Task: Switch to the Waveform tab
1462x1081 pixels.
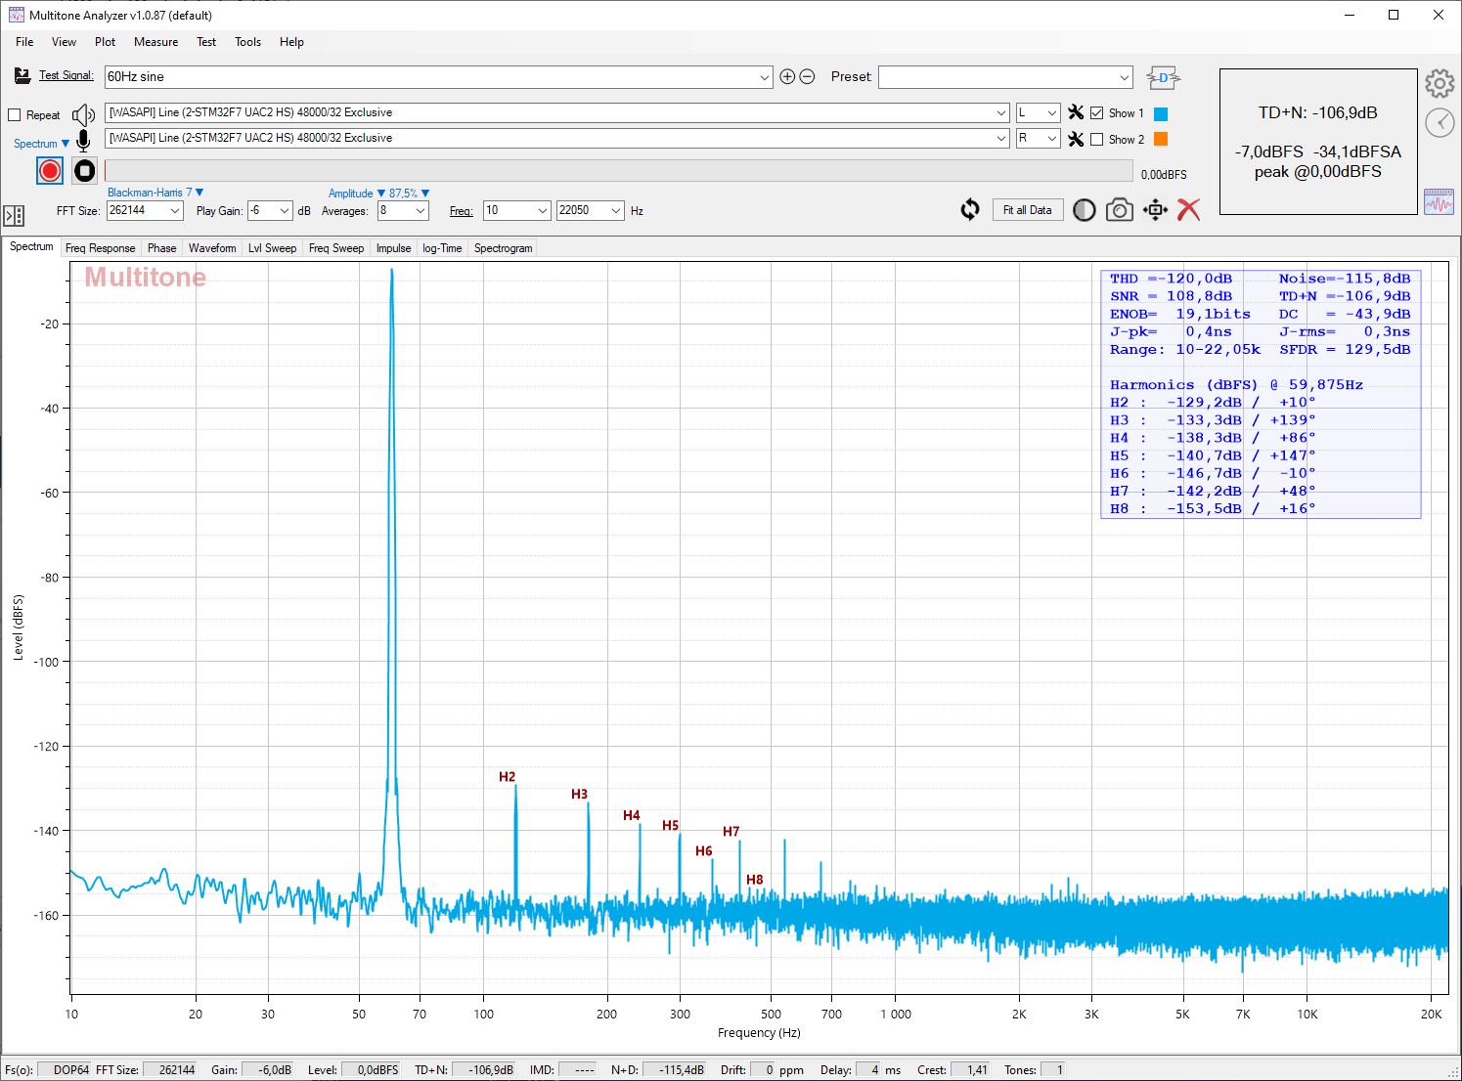Action: (212, 248)
